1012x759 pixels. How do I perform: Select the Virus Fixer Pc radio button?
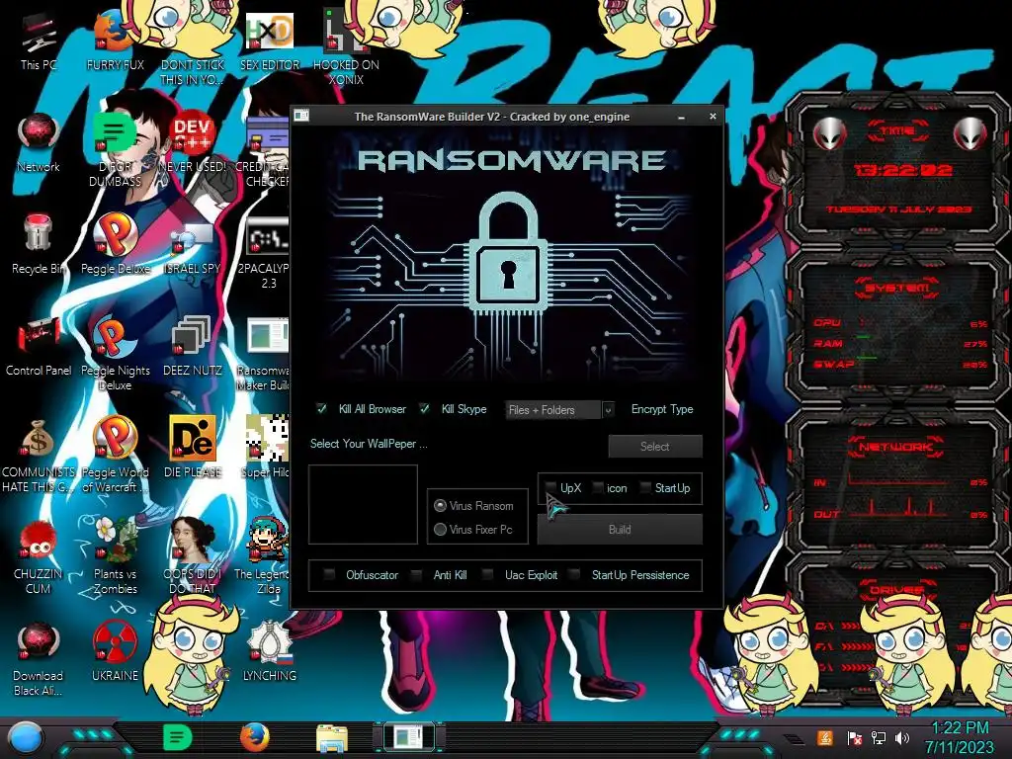click(440, 530)
